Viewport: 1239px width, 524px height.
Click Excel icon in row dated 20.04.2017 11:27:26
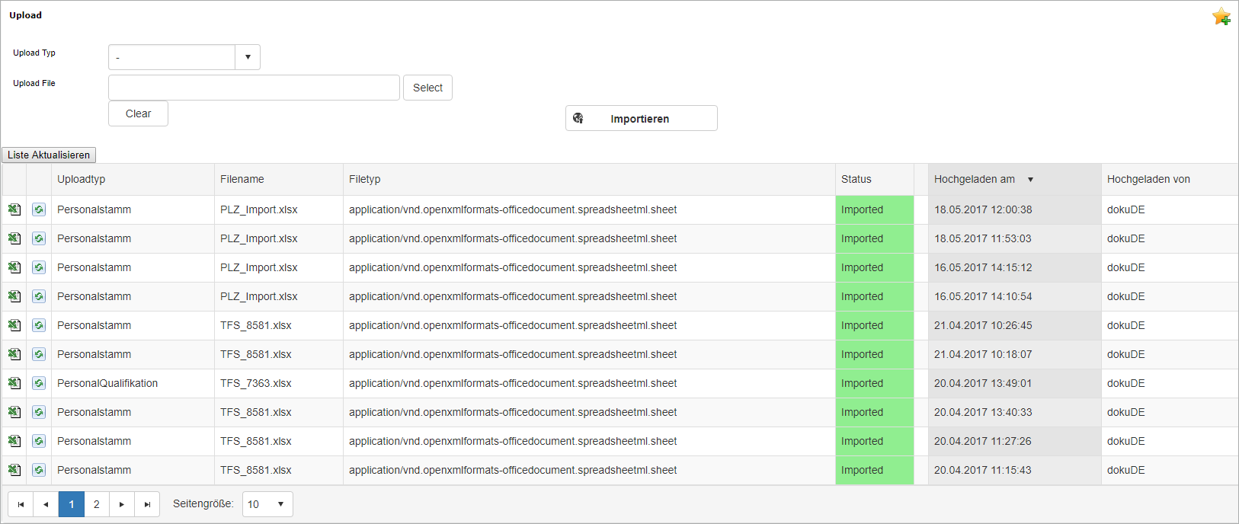coord(14,441)
